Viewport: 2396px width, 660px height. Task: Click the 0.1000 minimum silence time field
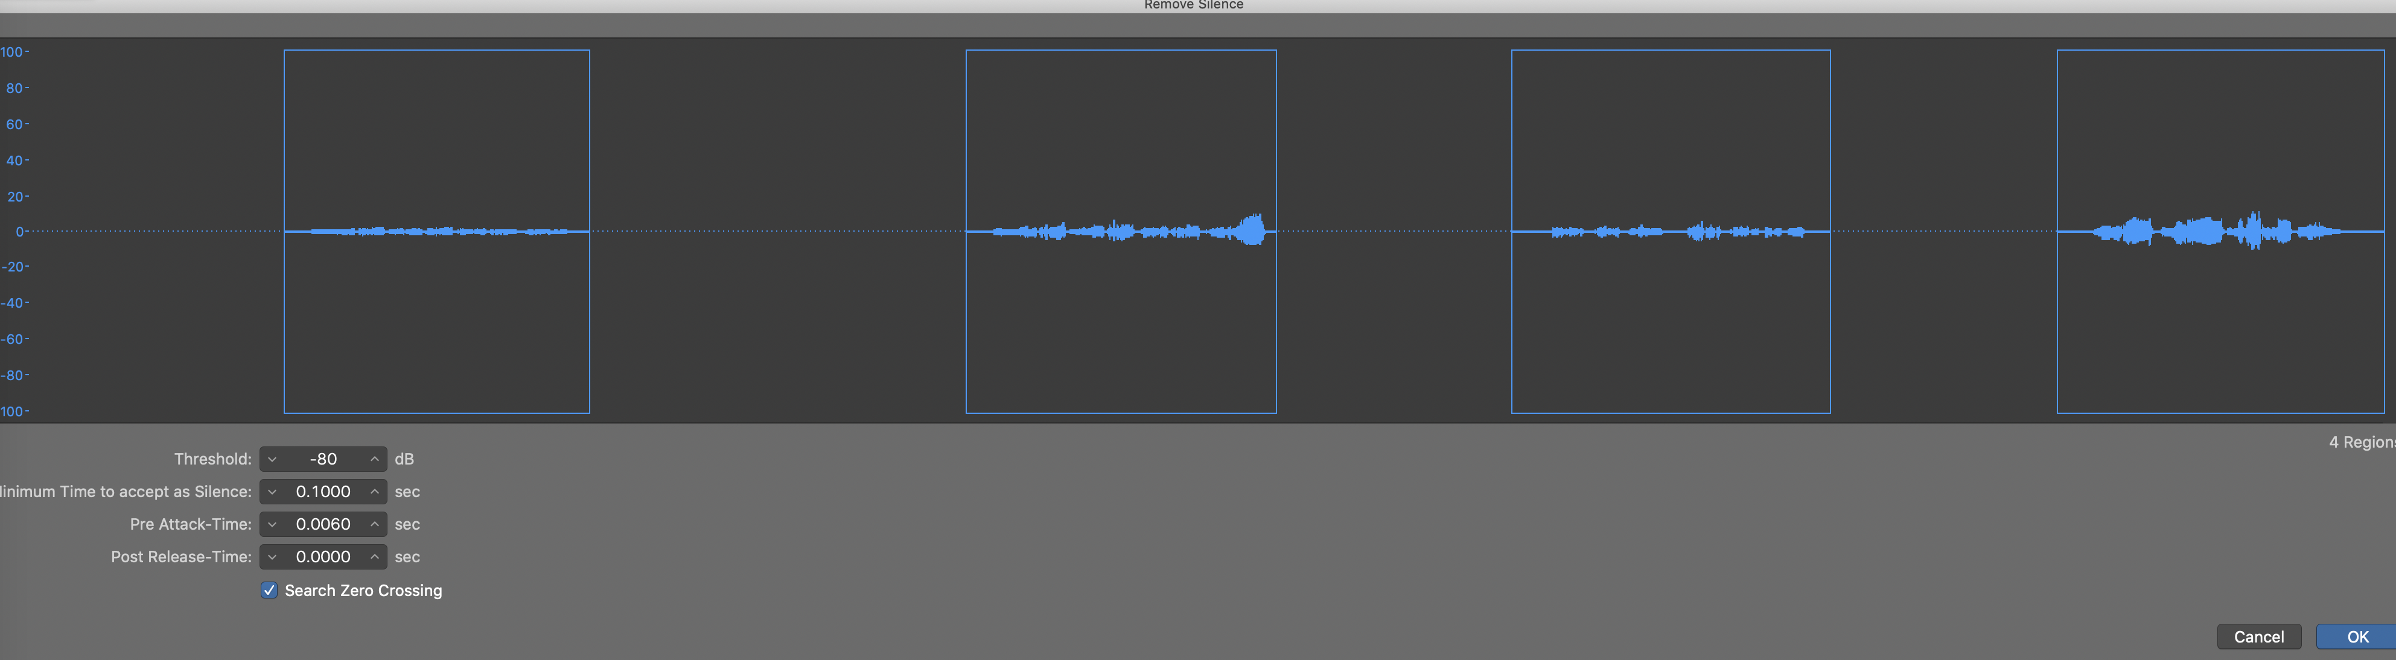coord(323,492)
